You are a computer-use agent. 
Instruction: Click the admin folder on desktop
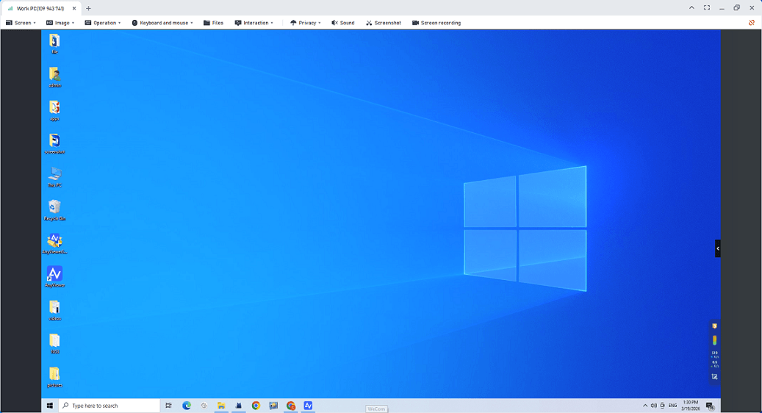point(54,75)
